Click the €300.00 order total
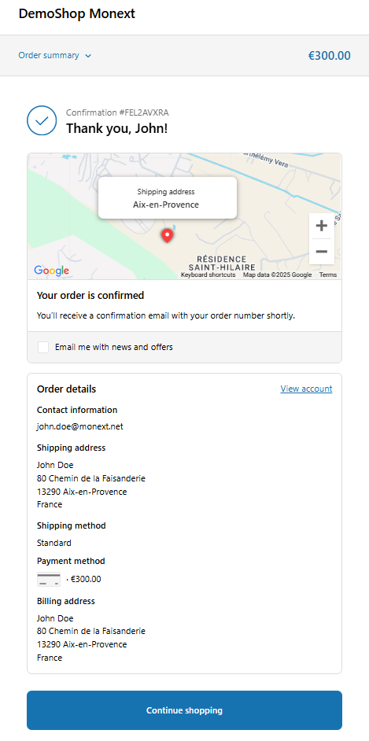This screenshot has width=369, height=741. [330, 56]
